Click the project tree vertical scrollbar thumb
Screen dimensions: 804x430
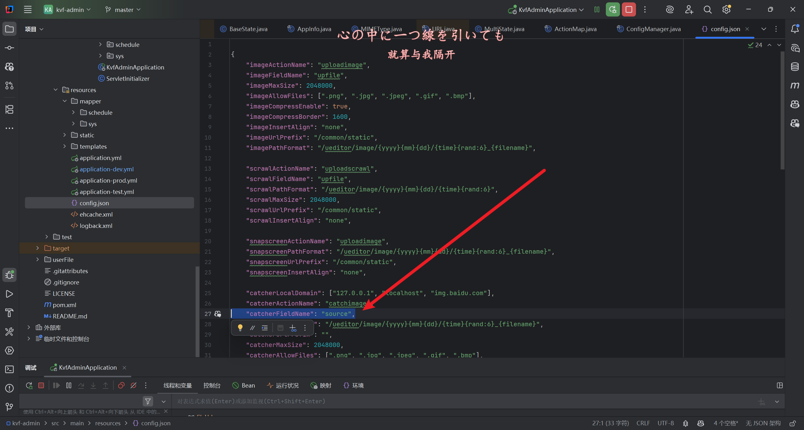point(197,311)
